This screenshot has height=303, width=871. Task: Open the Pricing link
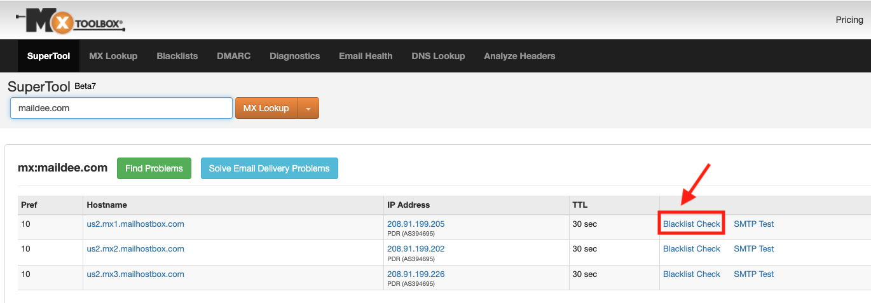(x=849, y=20)
